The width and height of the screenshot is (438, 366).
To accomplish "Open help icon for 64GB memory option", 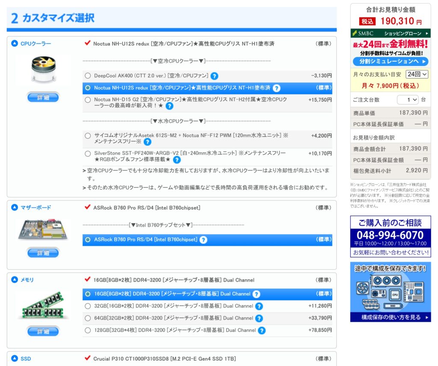I will (259, 319).
